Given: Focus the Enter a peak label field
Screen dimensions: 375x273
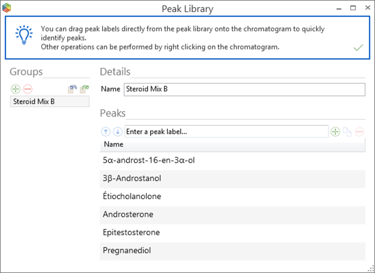Looking at the screenshot, I should 226,132.
